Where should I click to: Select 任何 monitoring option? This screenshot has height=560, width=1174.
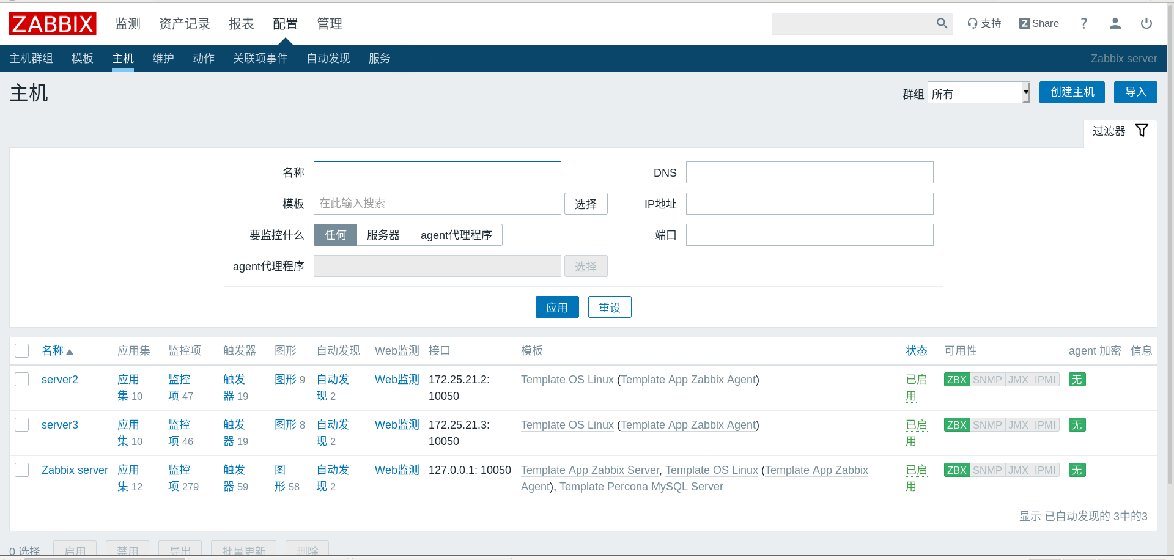click(x=335, y=235)
